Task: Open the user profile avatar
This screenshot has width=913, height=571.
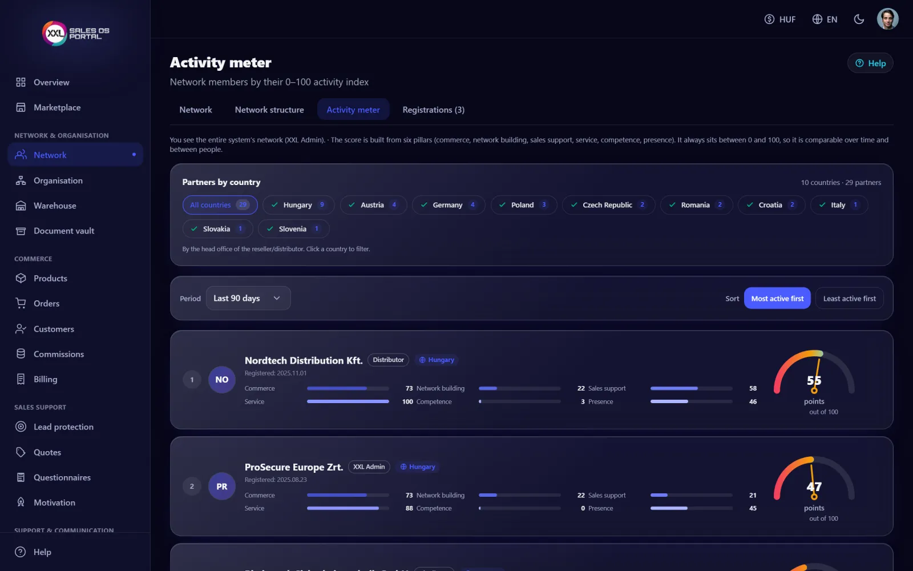Action: tap(888, 19)
